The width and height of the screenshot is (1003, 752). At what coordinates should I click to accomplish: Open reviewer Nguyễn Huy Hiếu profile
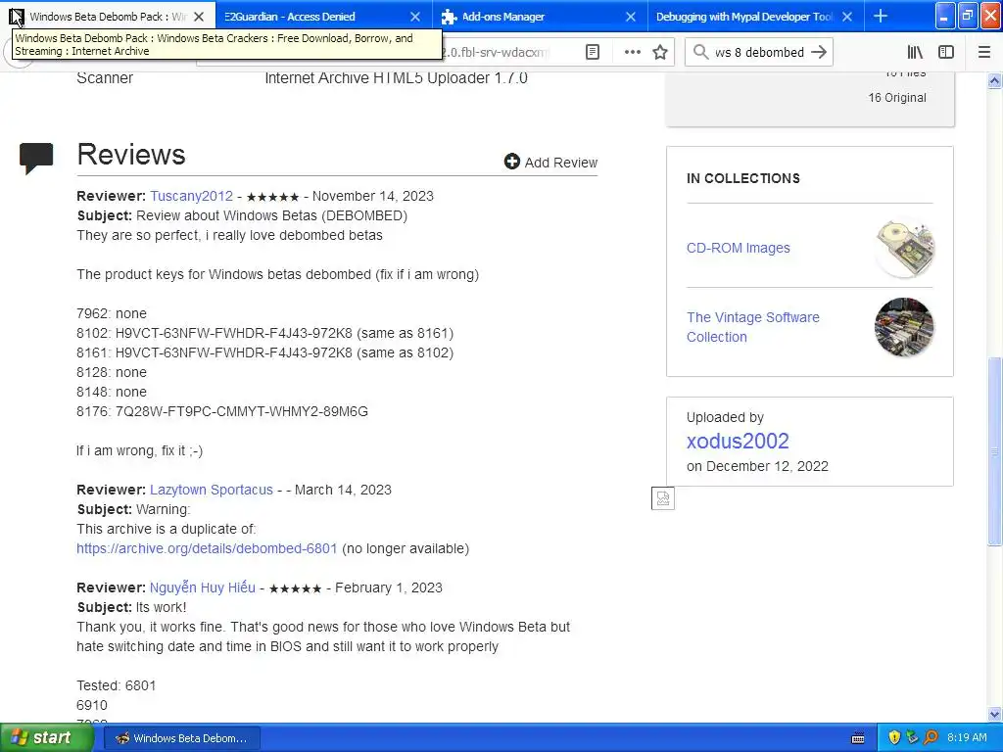(202, 587)
